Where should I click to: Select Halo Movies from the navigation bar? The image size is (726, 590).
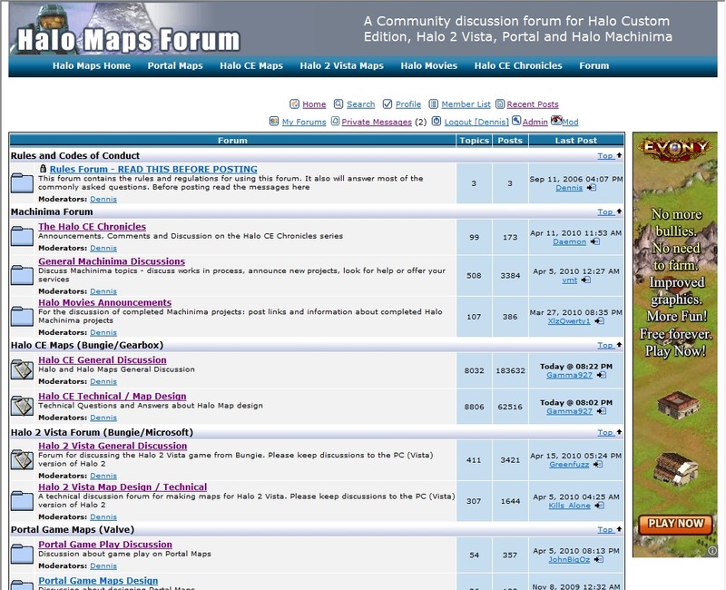[x=429, y=65]
